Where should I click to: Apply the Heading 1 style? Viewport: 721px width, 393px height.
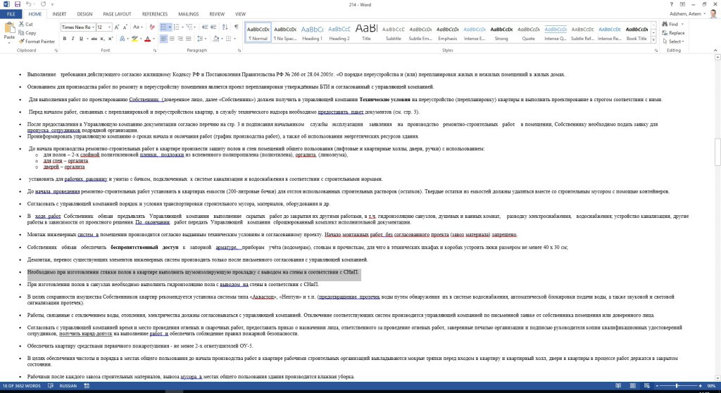coord(312,33)
